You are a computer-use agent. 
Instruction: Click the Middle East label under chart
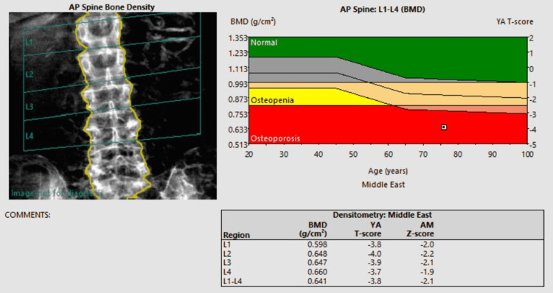click(383, 185)
